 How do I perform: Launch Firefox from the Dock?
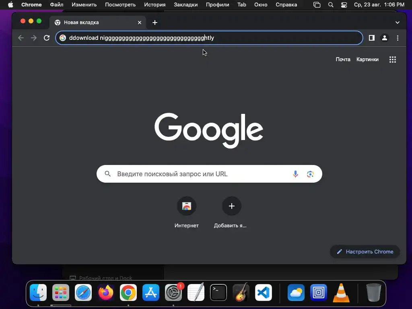106,293
